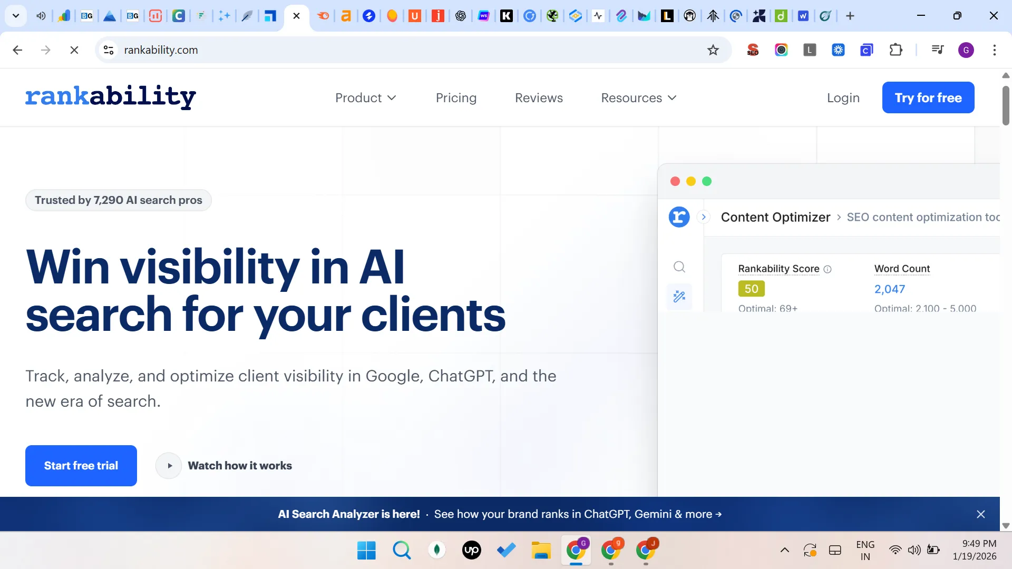Image resolution: width=1012 pixels, height=569 pixels.
Task: Click the SEO extension icon in browser toolbar
Action: click(753, 50)
